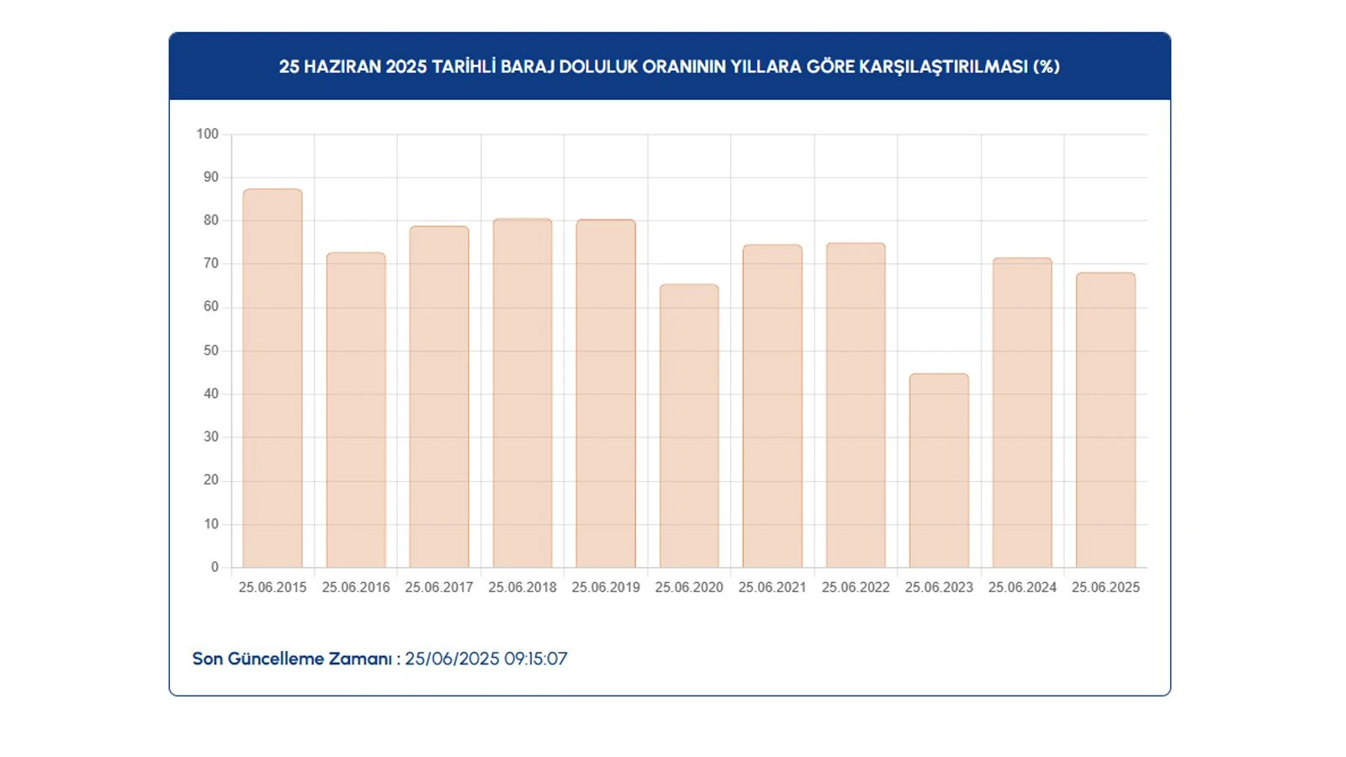Screen dimensions: 1346x757
Task: Select the 25.06.2016 bar in chart
Action: 356,410
